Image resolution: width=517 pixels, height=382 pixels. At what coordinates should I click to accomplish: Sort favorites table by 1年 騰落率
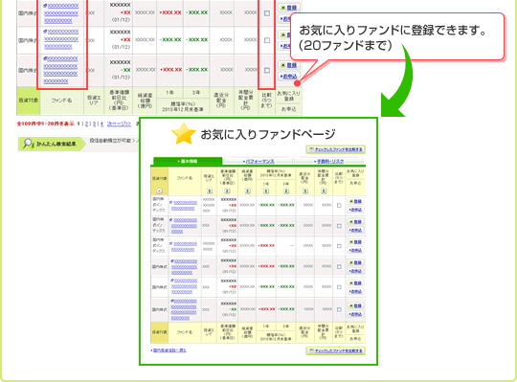[x=266, y=191]
